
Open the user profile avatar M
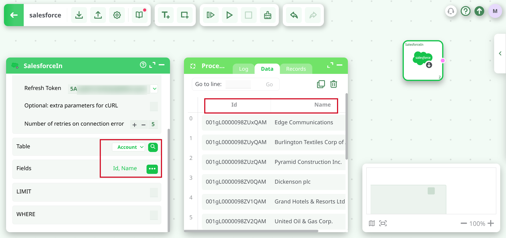pos(495,11)
